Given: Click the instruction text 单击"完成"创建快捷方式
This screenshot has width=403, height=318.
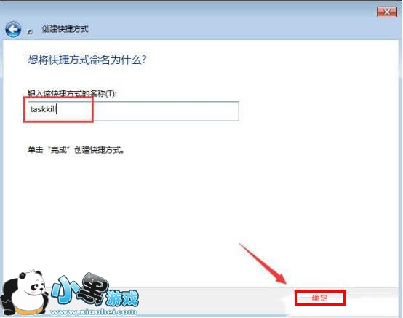Looking at the screenshot, I should tap(76, 150).
